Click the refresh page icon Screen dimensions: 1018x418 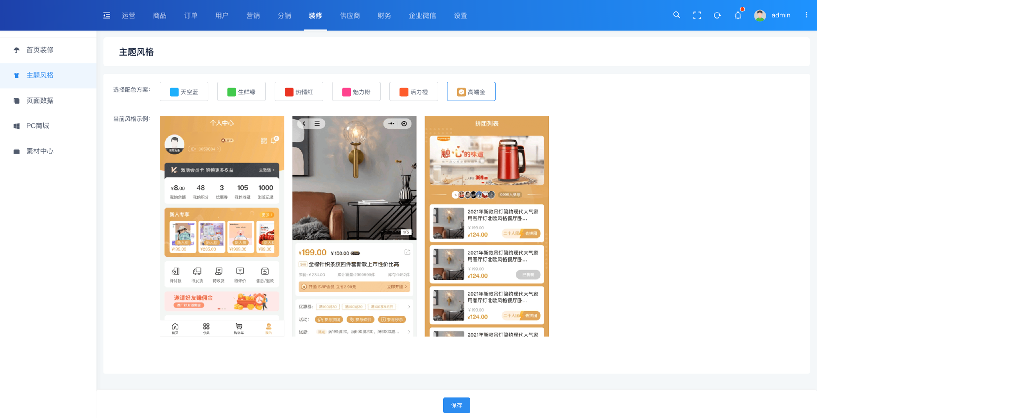[x=717, y=15]
